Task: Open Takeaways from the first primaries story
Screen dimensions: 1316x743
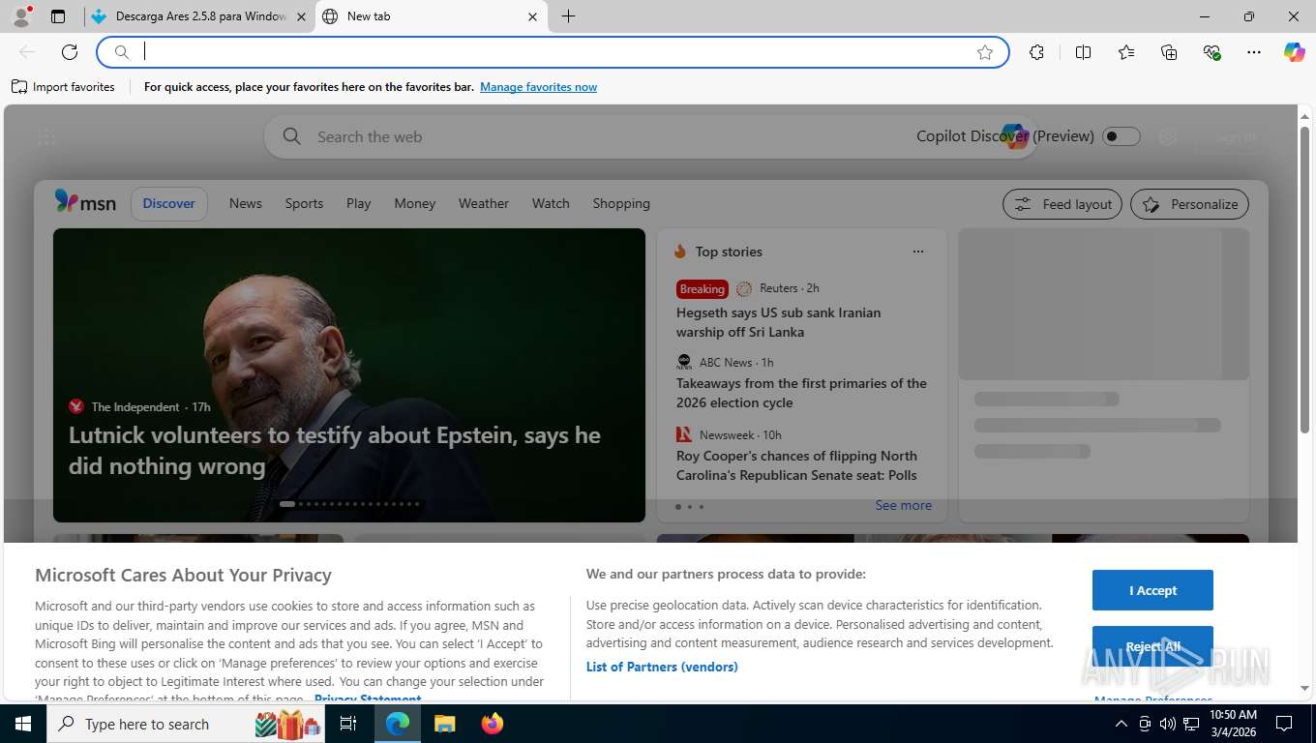Action: click(x=801, y=393)
